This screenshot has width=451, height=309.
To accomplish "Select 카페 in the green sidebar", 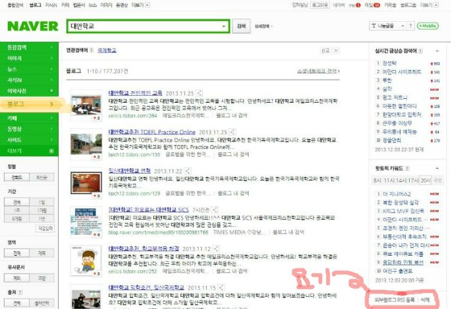I will pos(29,118).
